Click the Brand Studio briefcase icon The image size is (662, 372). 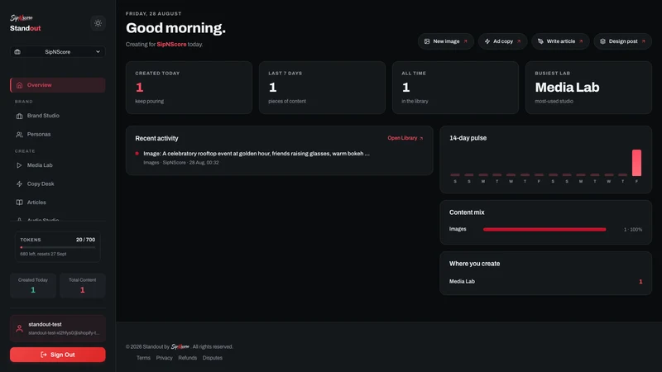click(19, 116)
